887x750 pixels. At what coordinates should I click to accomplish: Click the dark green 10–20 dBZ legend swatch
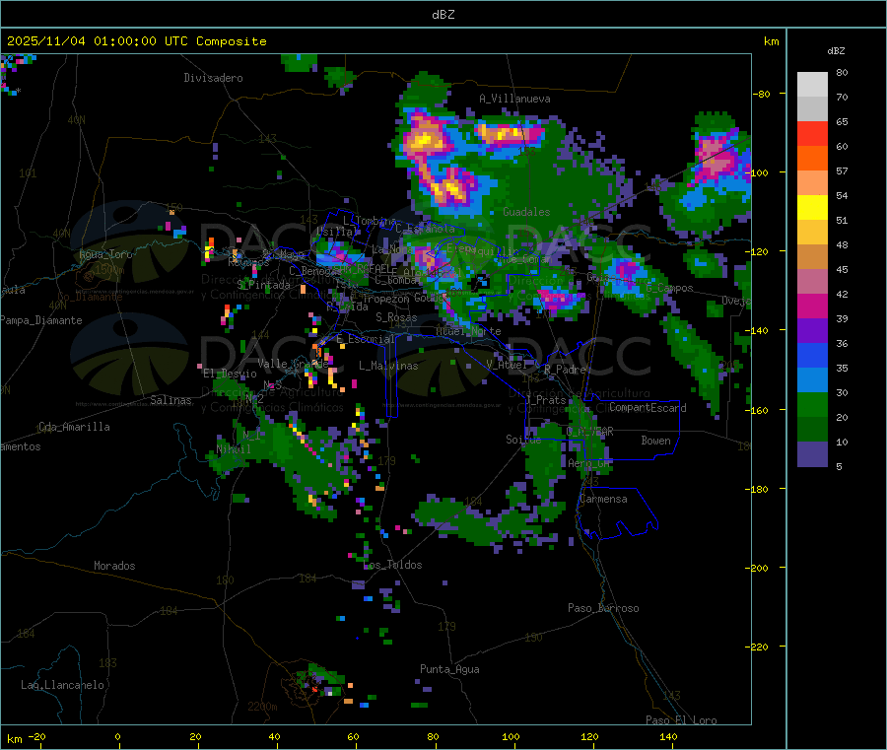(x=812, y=430)
